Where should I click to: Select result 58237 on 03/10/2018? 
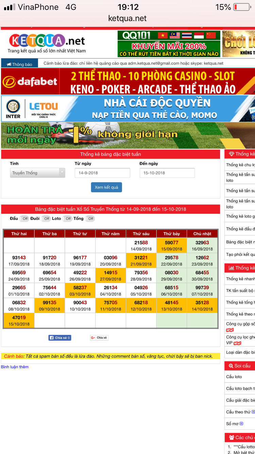pos(80,290)
